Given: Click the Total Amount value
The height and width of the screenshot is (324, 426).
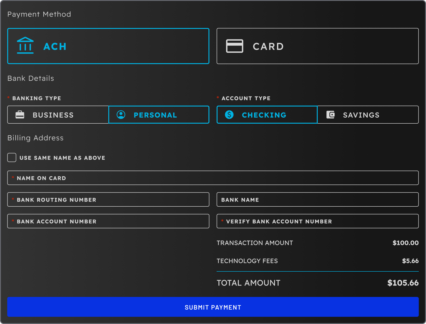Looking at the screenshot, I should click(403, 283).
